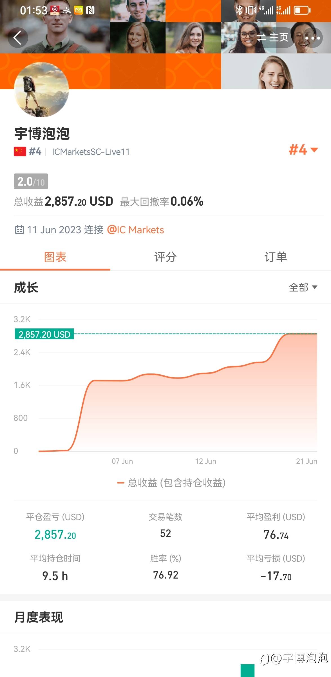This screenshot has width=331, height=677.
Task: Tap the calendar icon beside 11 Jun 2023
Action: (x=19, y=230)
